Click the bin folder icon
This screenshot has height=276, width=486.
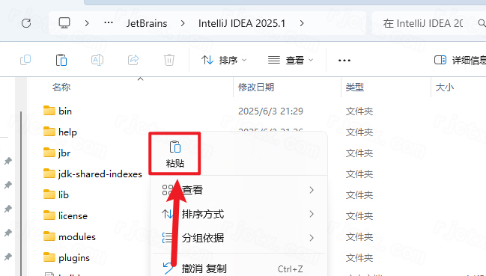49,111
